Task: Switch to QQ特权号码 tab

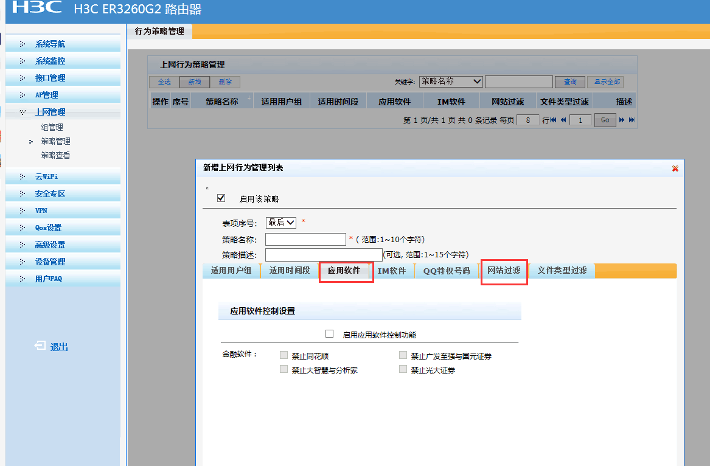Action: (447, 271)
